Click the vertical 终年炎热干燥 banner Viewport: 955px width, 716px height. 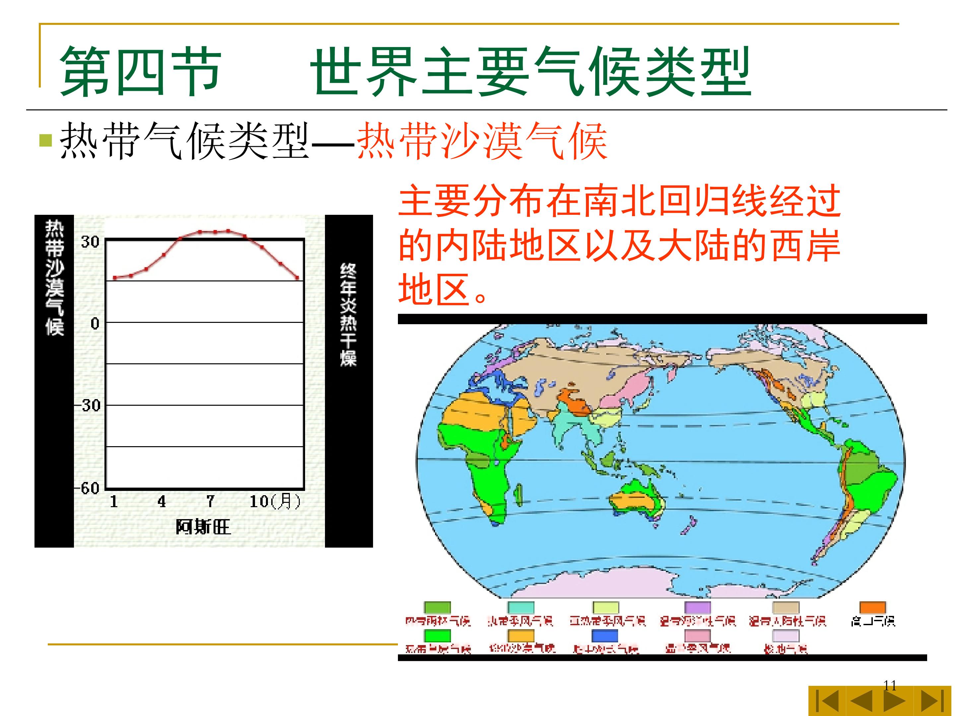pos(349,315)
